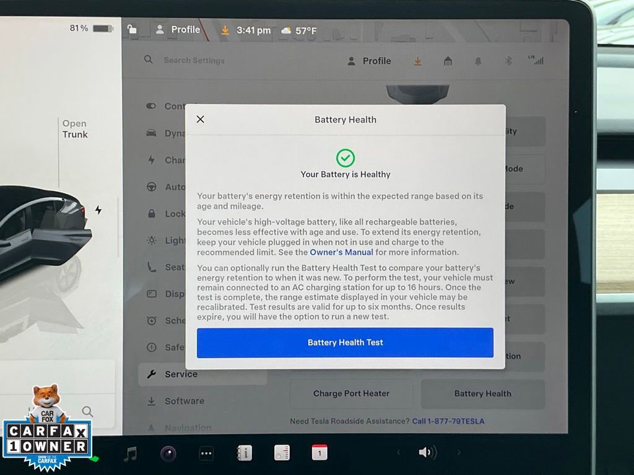Open the Autopilot steering wheel icon

point(152,187)
